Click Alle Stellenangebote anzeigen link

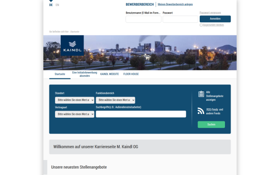pyautogui.click(x=215, y=96)
